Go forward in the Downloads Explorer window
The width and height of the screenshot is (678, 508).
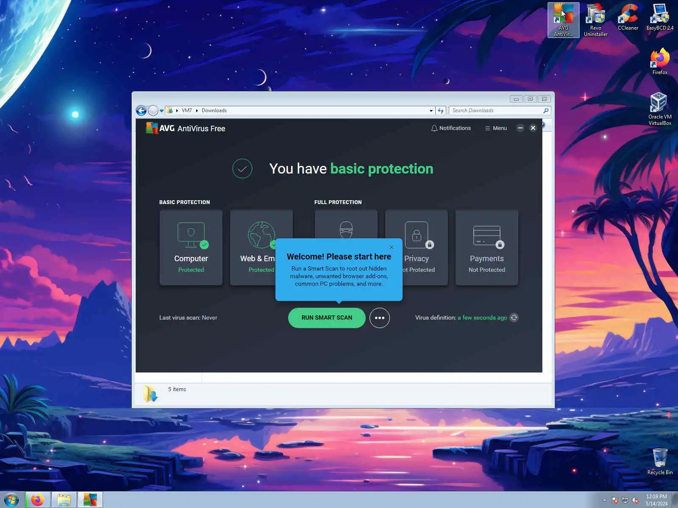(x=153, y=110)
